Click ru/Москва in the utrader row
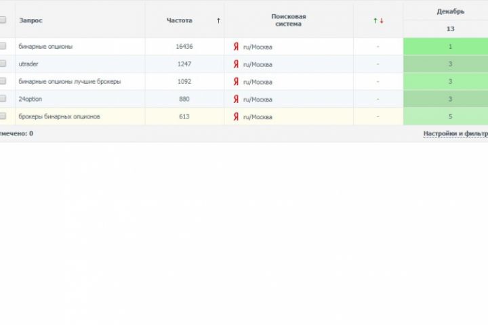This screenshot has width=488, height=325. 258,65
